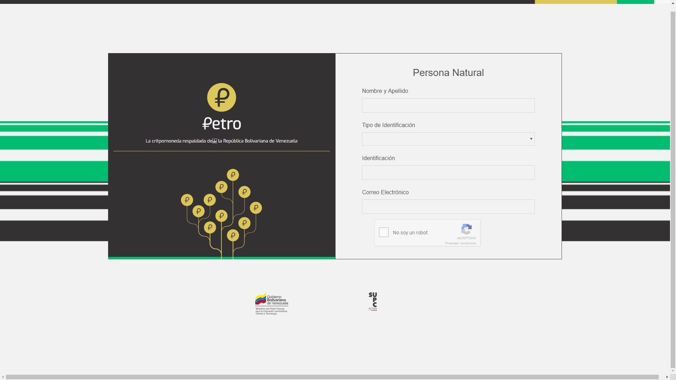Click the horizontal scrollbar right arrow

tap(667, 377)
